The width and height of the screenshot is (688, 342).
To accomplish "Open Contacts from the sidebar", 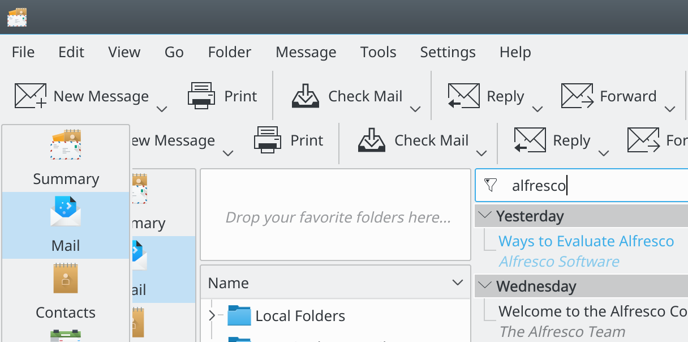I will 66,292.
